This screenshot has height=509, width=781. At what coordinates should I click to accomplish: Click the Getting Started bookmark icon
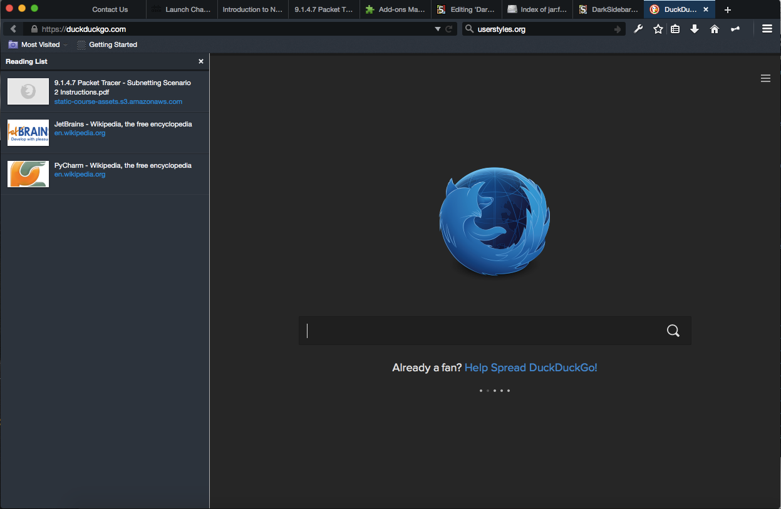(81, 44)
